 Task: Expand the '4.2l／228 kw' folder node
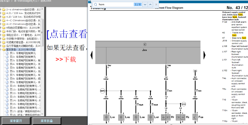(1, 17)
